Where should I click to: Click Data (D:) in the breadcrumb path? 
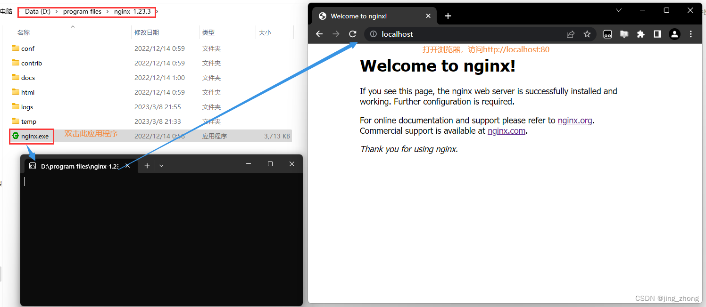coord(38,11)
